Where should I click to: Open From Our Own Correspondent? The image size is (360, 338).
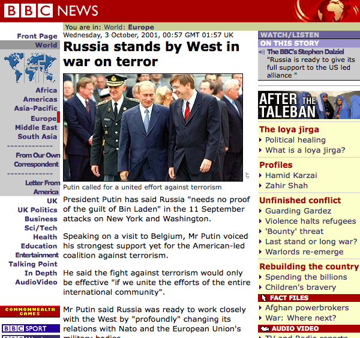tap(37, 160)
